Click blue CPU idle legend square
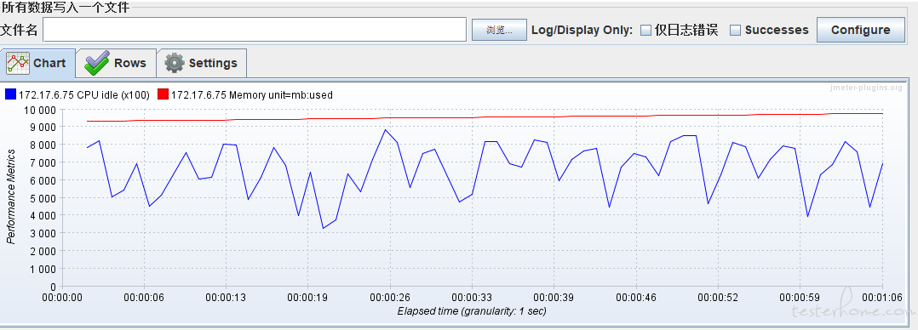The height and width of the screenshot is (330, 918). click(x=10, y=94)
